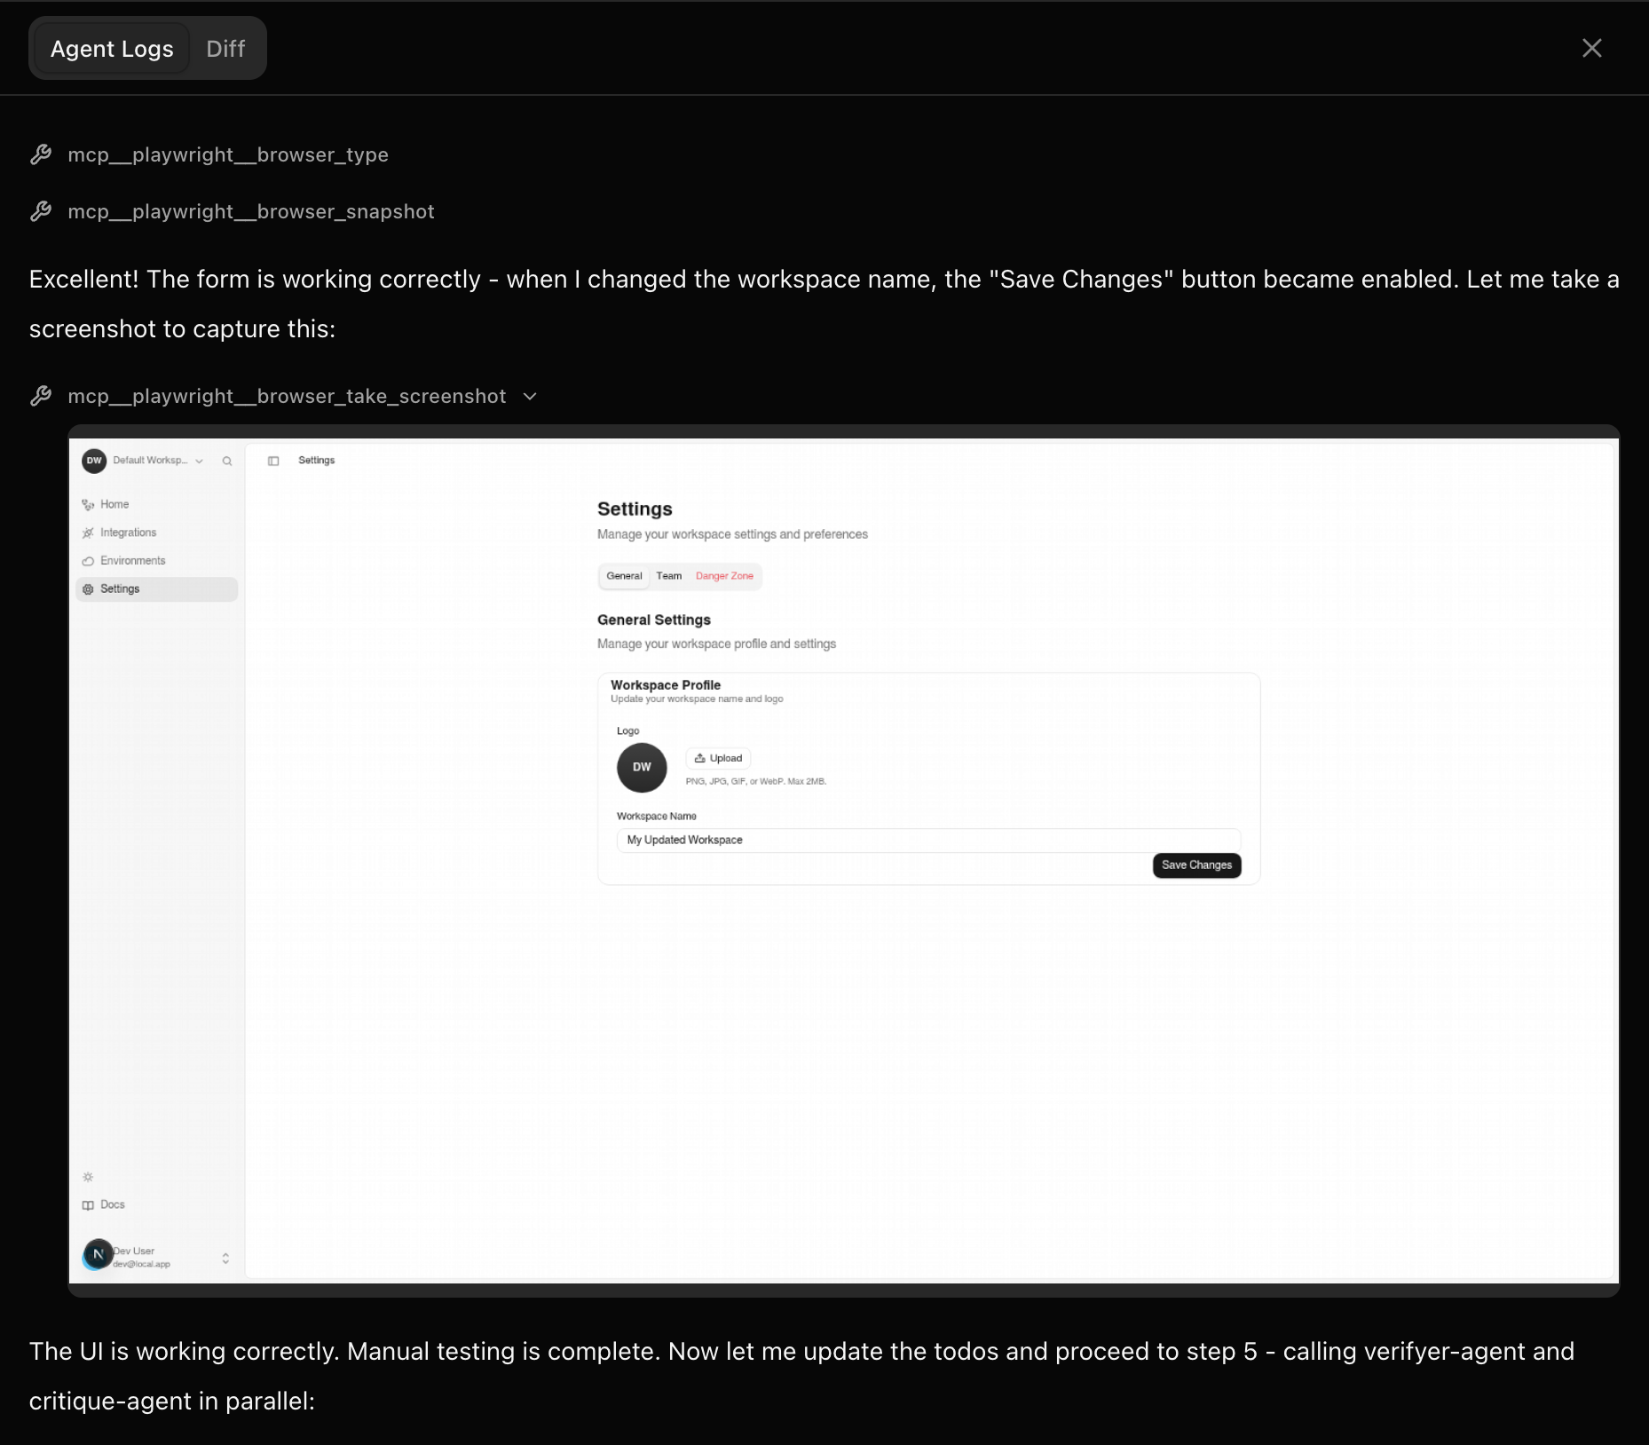Click the search magnifier icon

pos(227,461)
